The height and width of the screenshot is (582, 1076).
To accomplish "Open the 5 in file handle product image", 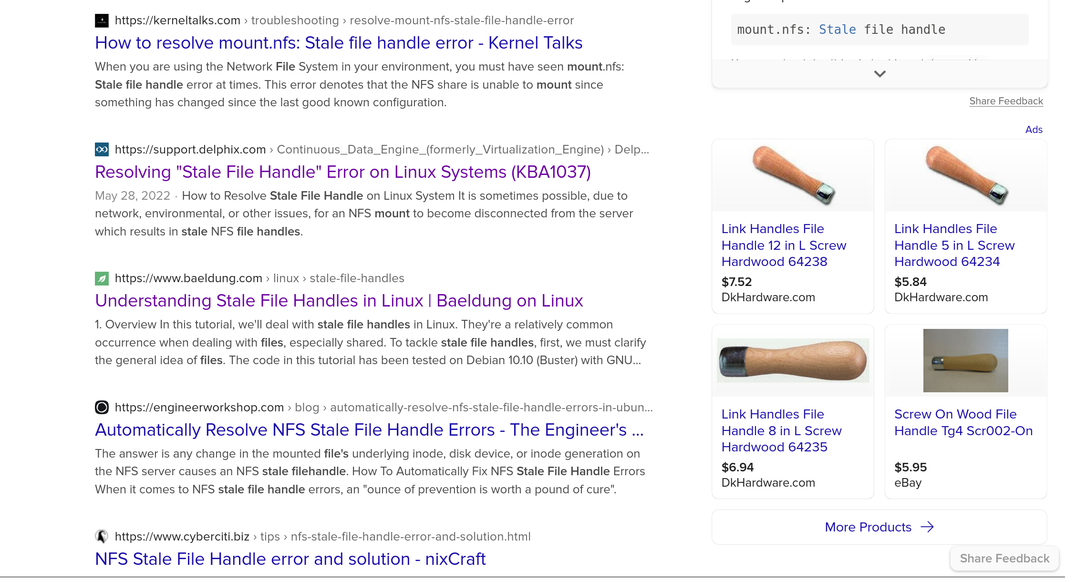I will click(966, 175).
